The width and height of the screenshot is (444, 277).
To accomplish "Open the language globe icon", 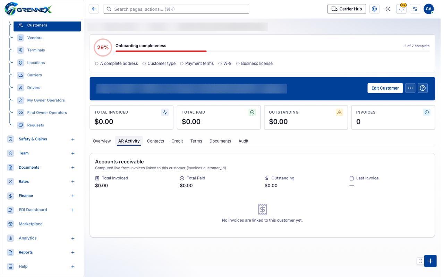I will pos(374,9).
